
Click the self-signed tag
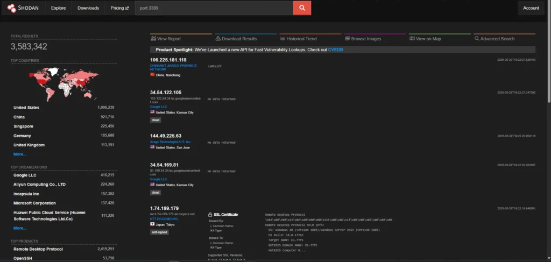[x=159, y=232]
